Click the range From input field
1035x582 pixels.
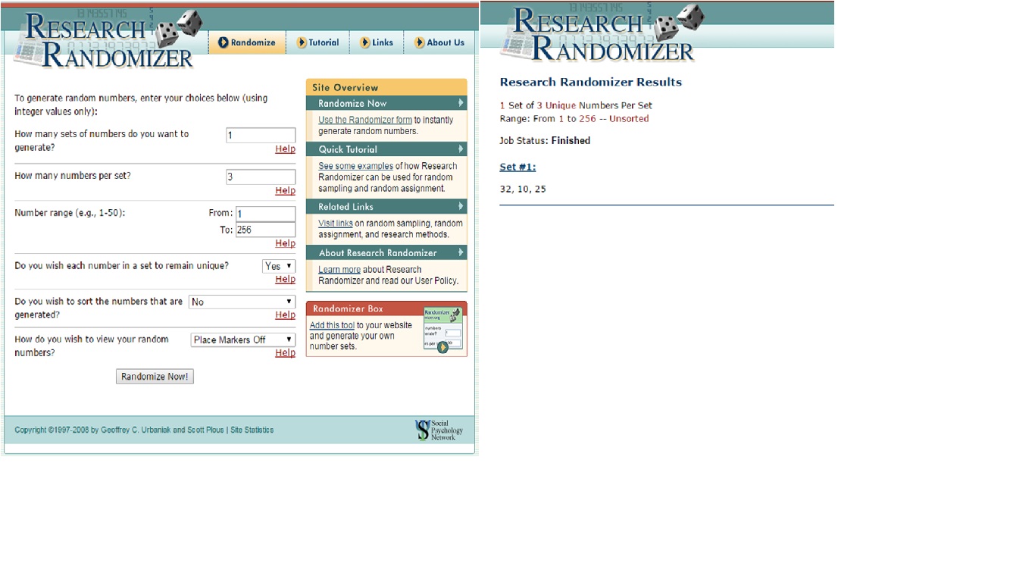(265, 214)
